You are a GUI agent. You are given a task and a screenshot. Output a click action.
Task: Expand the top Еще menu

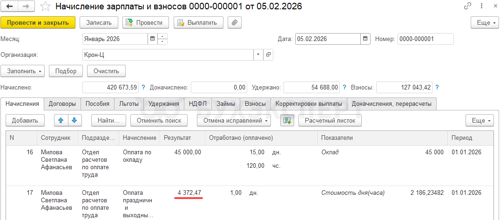(x=484, y=23)
